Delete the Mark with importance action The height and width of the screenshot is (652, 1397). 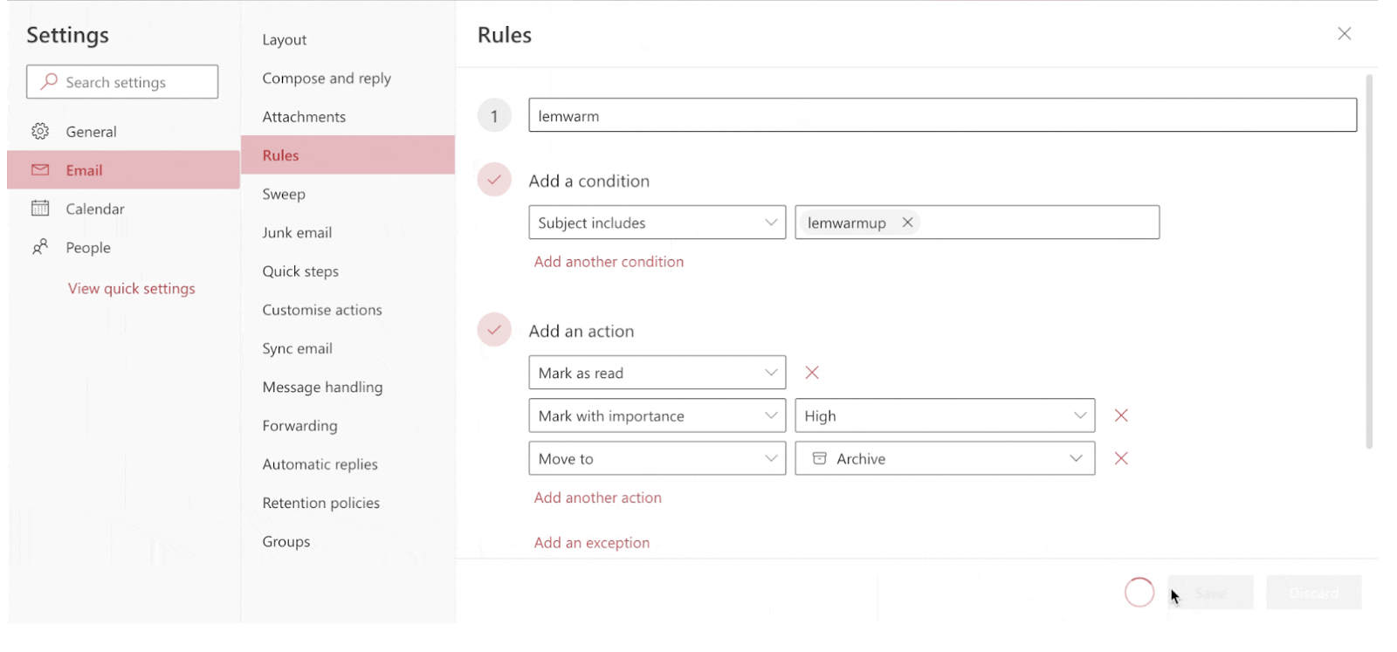click(1121, 415)
